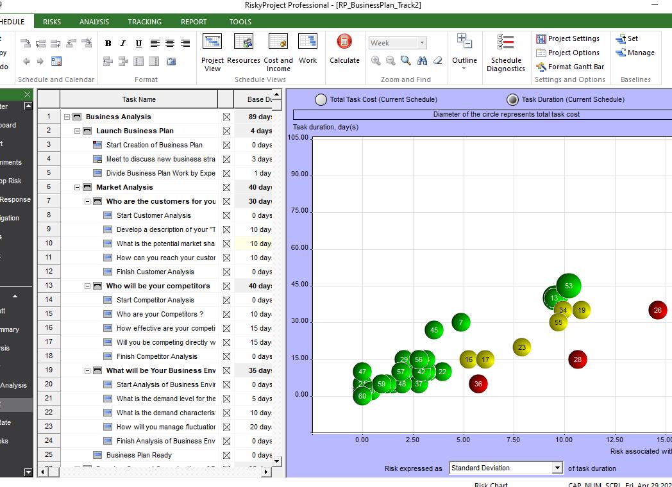Toggle the checkbox in Market Analysis row
This screenshot has height=487, width=672.
[226, 187]
